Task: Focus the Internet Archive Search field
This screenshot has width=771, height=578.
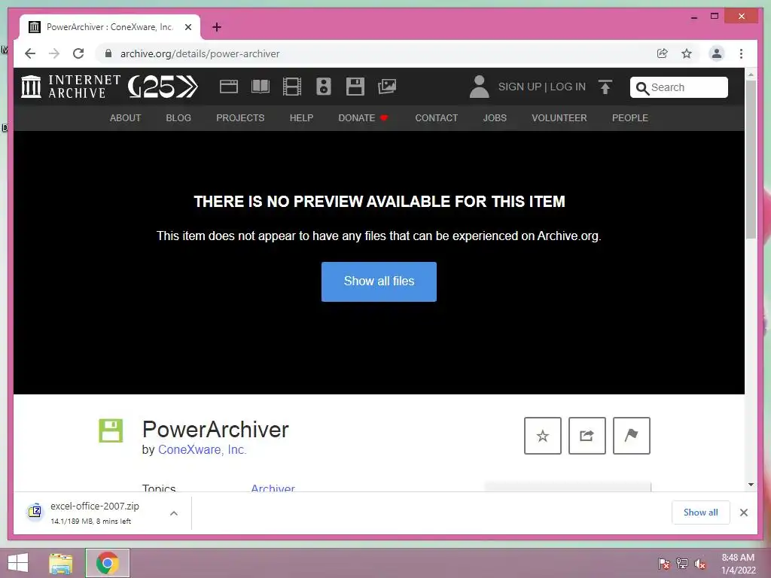Action: pyautogui.click(x=679, y=87)
